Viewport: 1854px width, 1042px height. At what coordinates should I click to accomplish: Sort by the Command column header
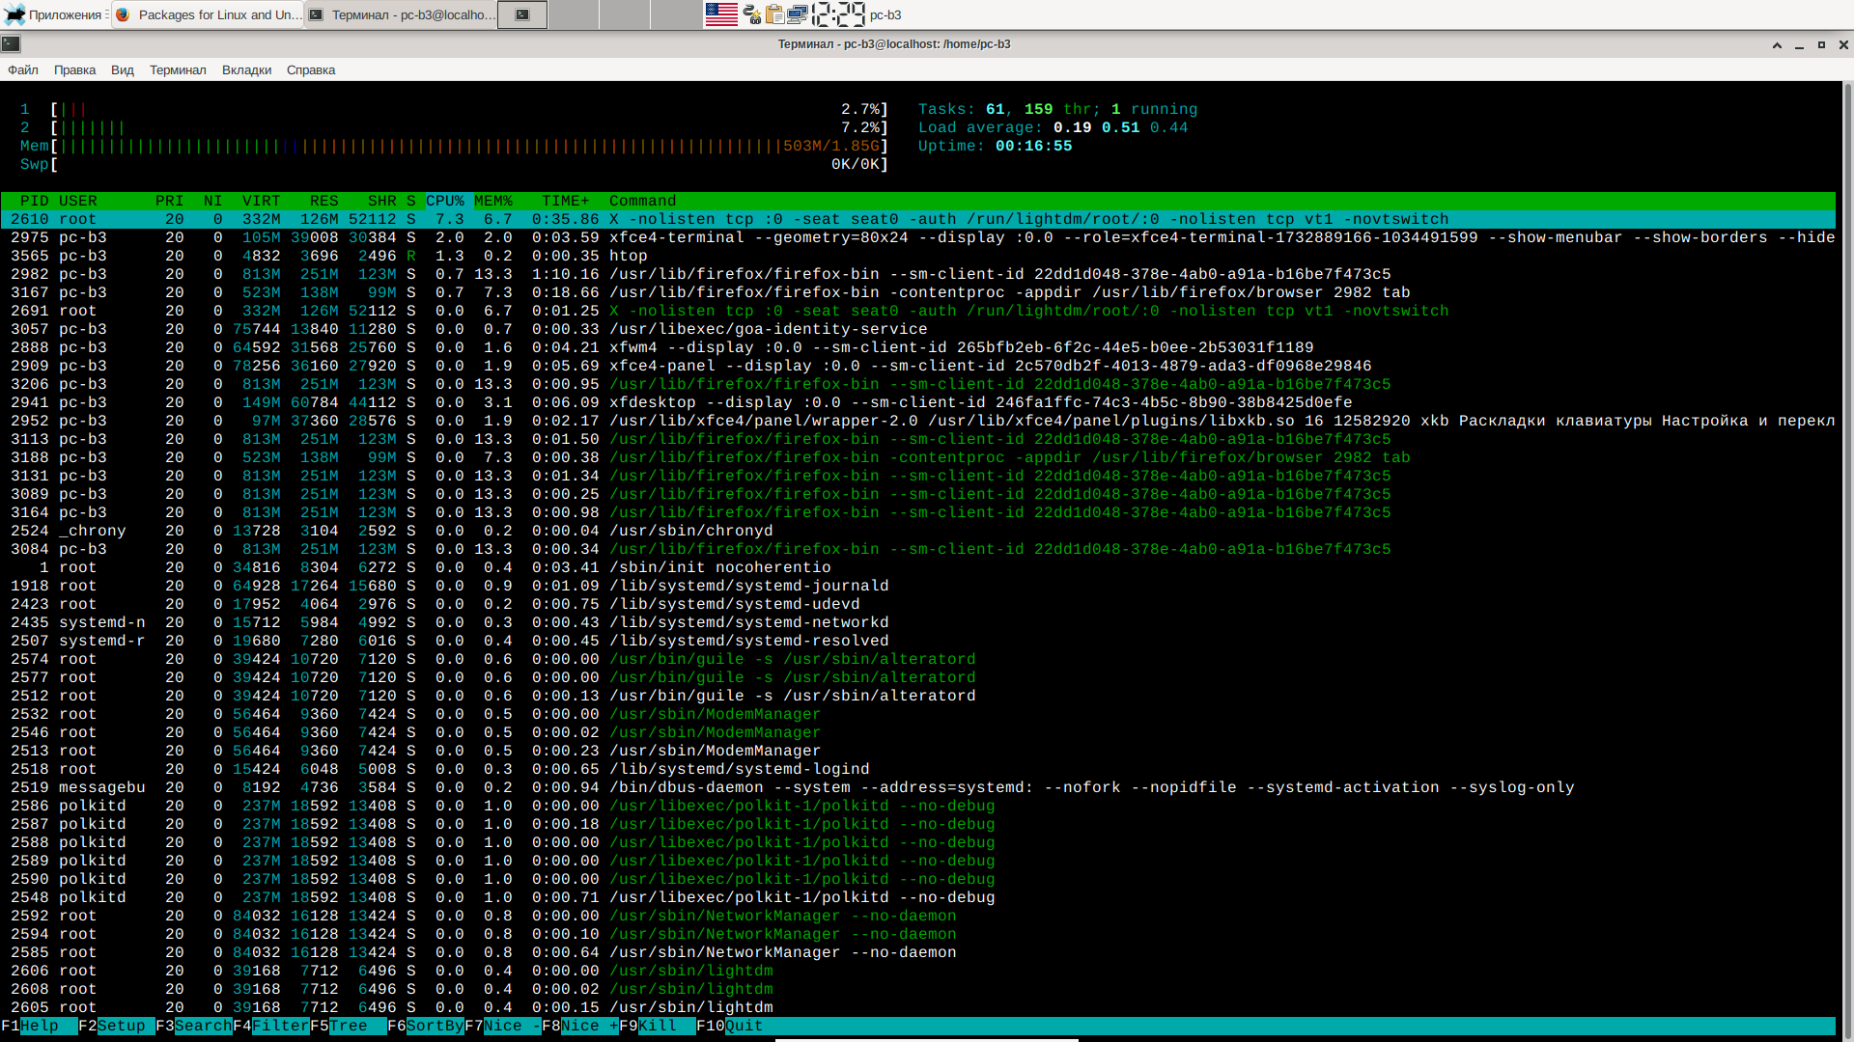click(643, 201)
